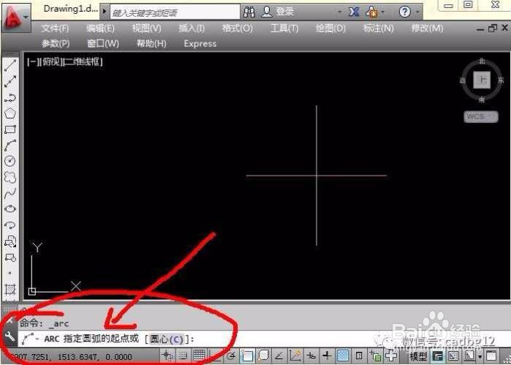Select the Ellipse tool
The width and height of the screenshot is (511, 365).
coord(10,208)
